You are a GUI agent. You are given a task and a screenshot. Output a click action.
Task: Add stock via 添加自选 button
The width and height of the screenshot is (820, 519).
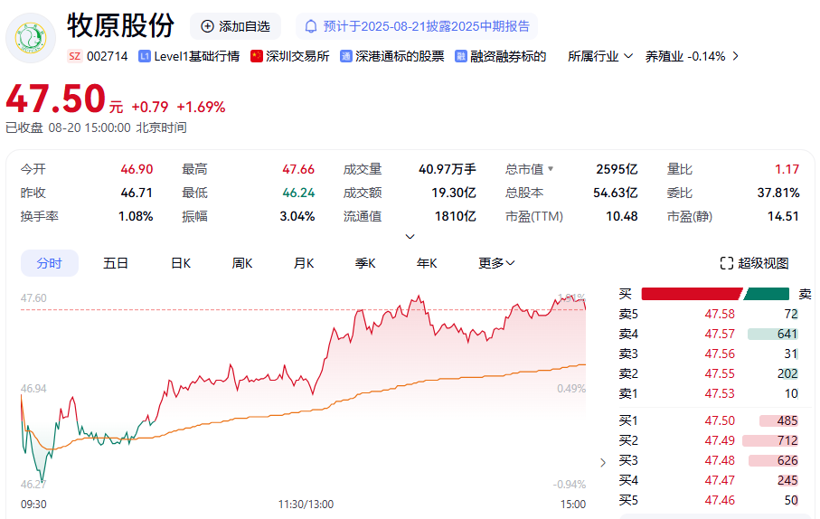click(x=235, y=26)
